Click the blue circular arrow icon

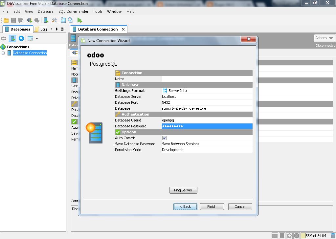21,38
